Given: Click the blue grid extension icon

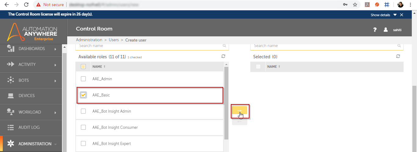Looking at the screenshot, I should tap(387, 5).
